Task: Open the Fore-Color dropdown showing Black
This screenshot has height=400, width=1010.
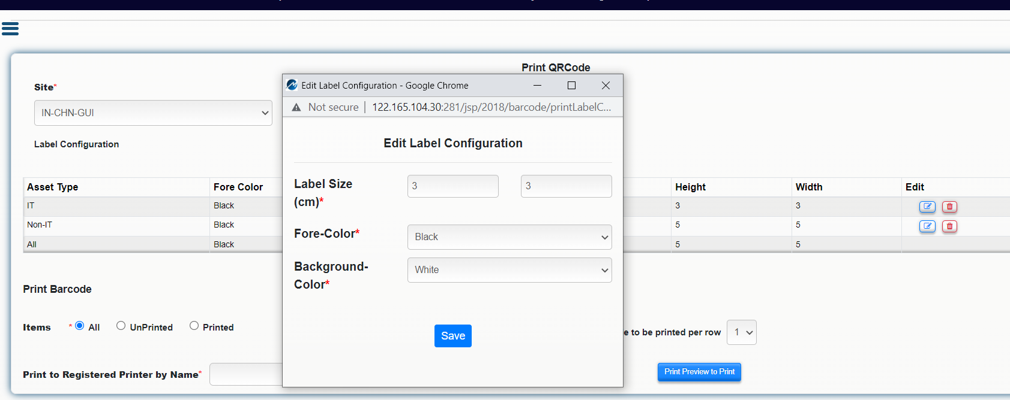Action: click(x=510, y=237)
